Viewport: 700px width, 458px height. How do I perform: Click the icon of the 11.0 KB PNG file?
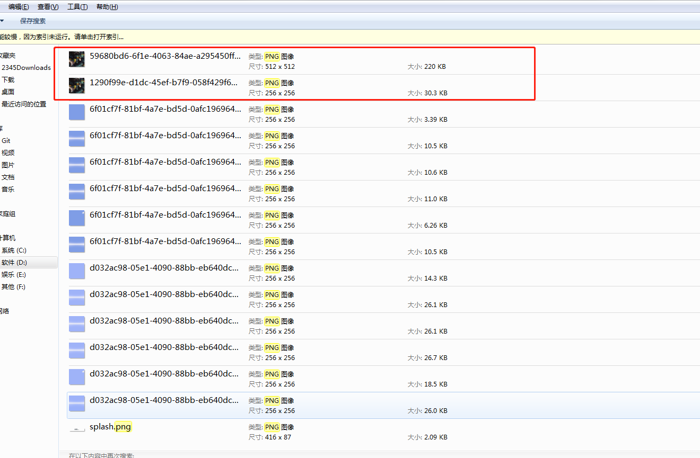pos(77,192)
